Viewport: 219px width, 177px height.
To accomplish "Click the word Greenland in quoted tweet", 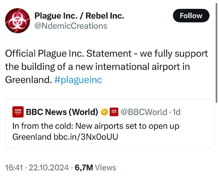I will click(32, 137).
